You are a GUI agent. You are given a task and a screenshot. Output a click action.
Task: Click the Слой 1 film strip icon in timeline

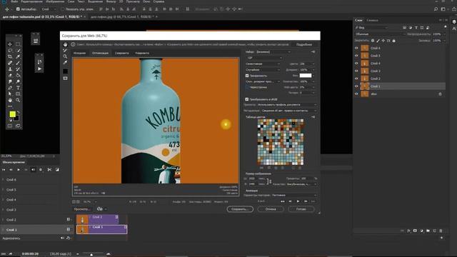(x=69, y=230)
